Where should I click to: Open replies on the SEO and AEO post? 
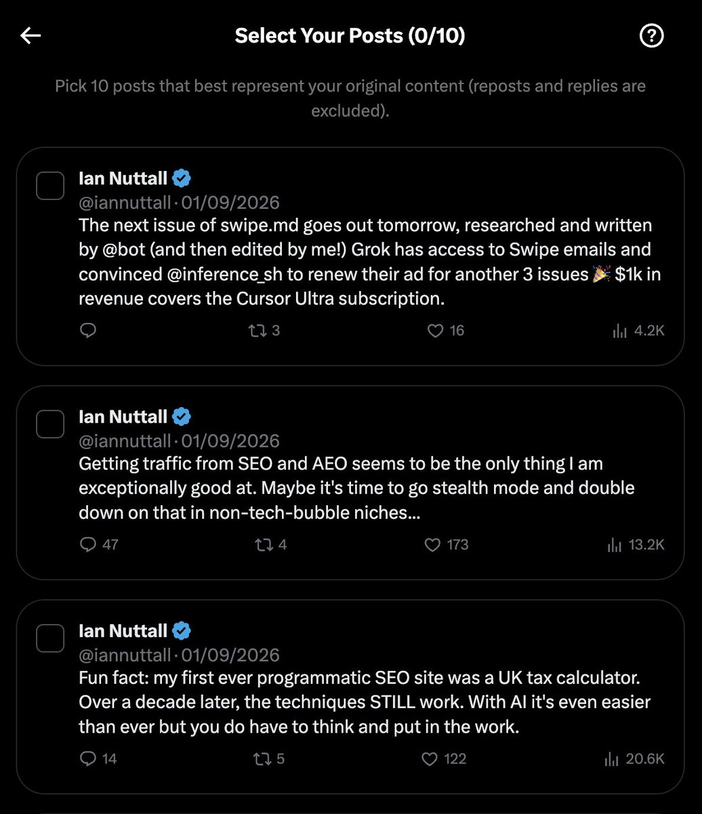pyautogui.click(x=87, y=545)
